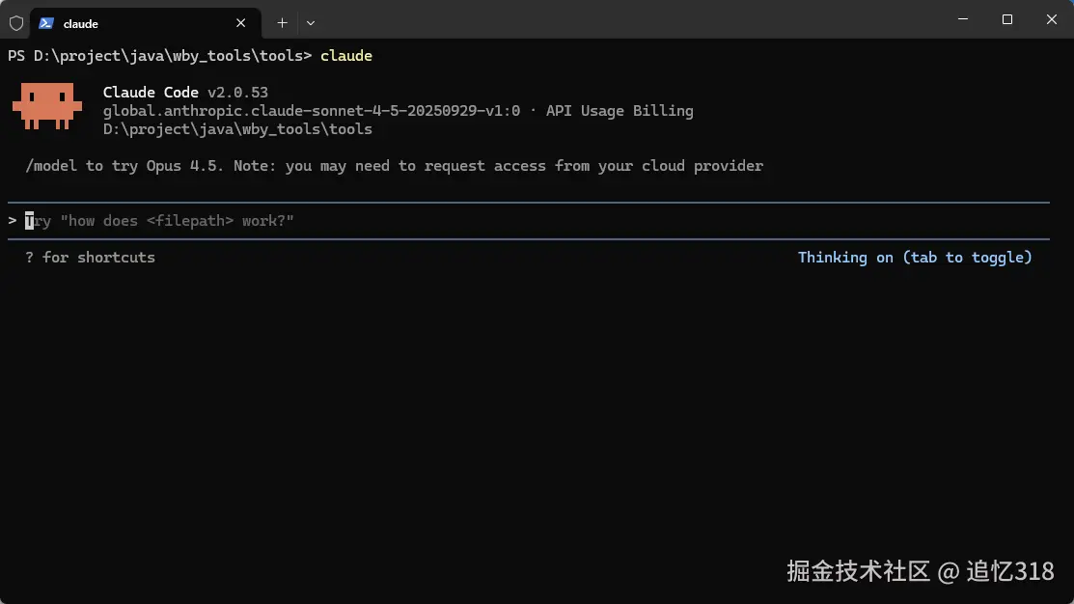Click the working directory path under model name

pyautogui.click(x=237, y=129)
